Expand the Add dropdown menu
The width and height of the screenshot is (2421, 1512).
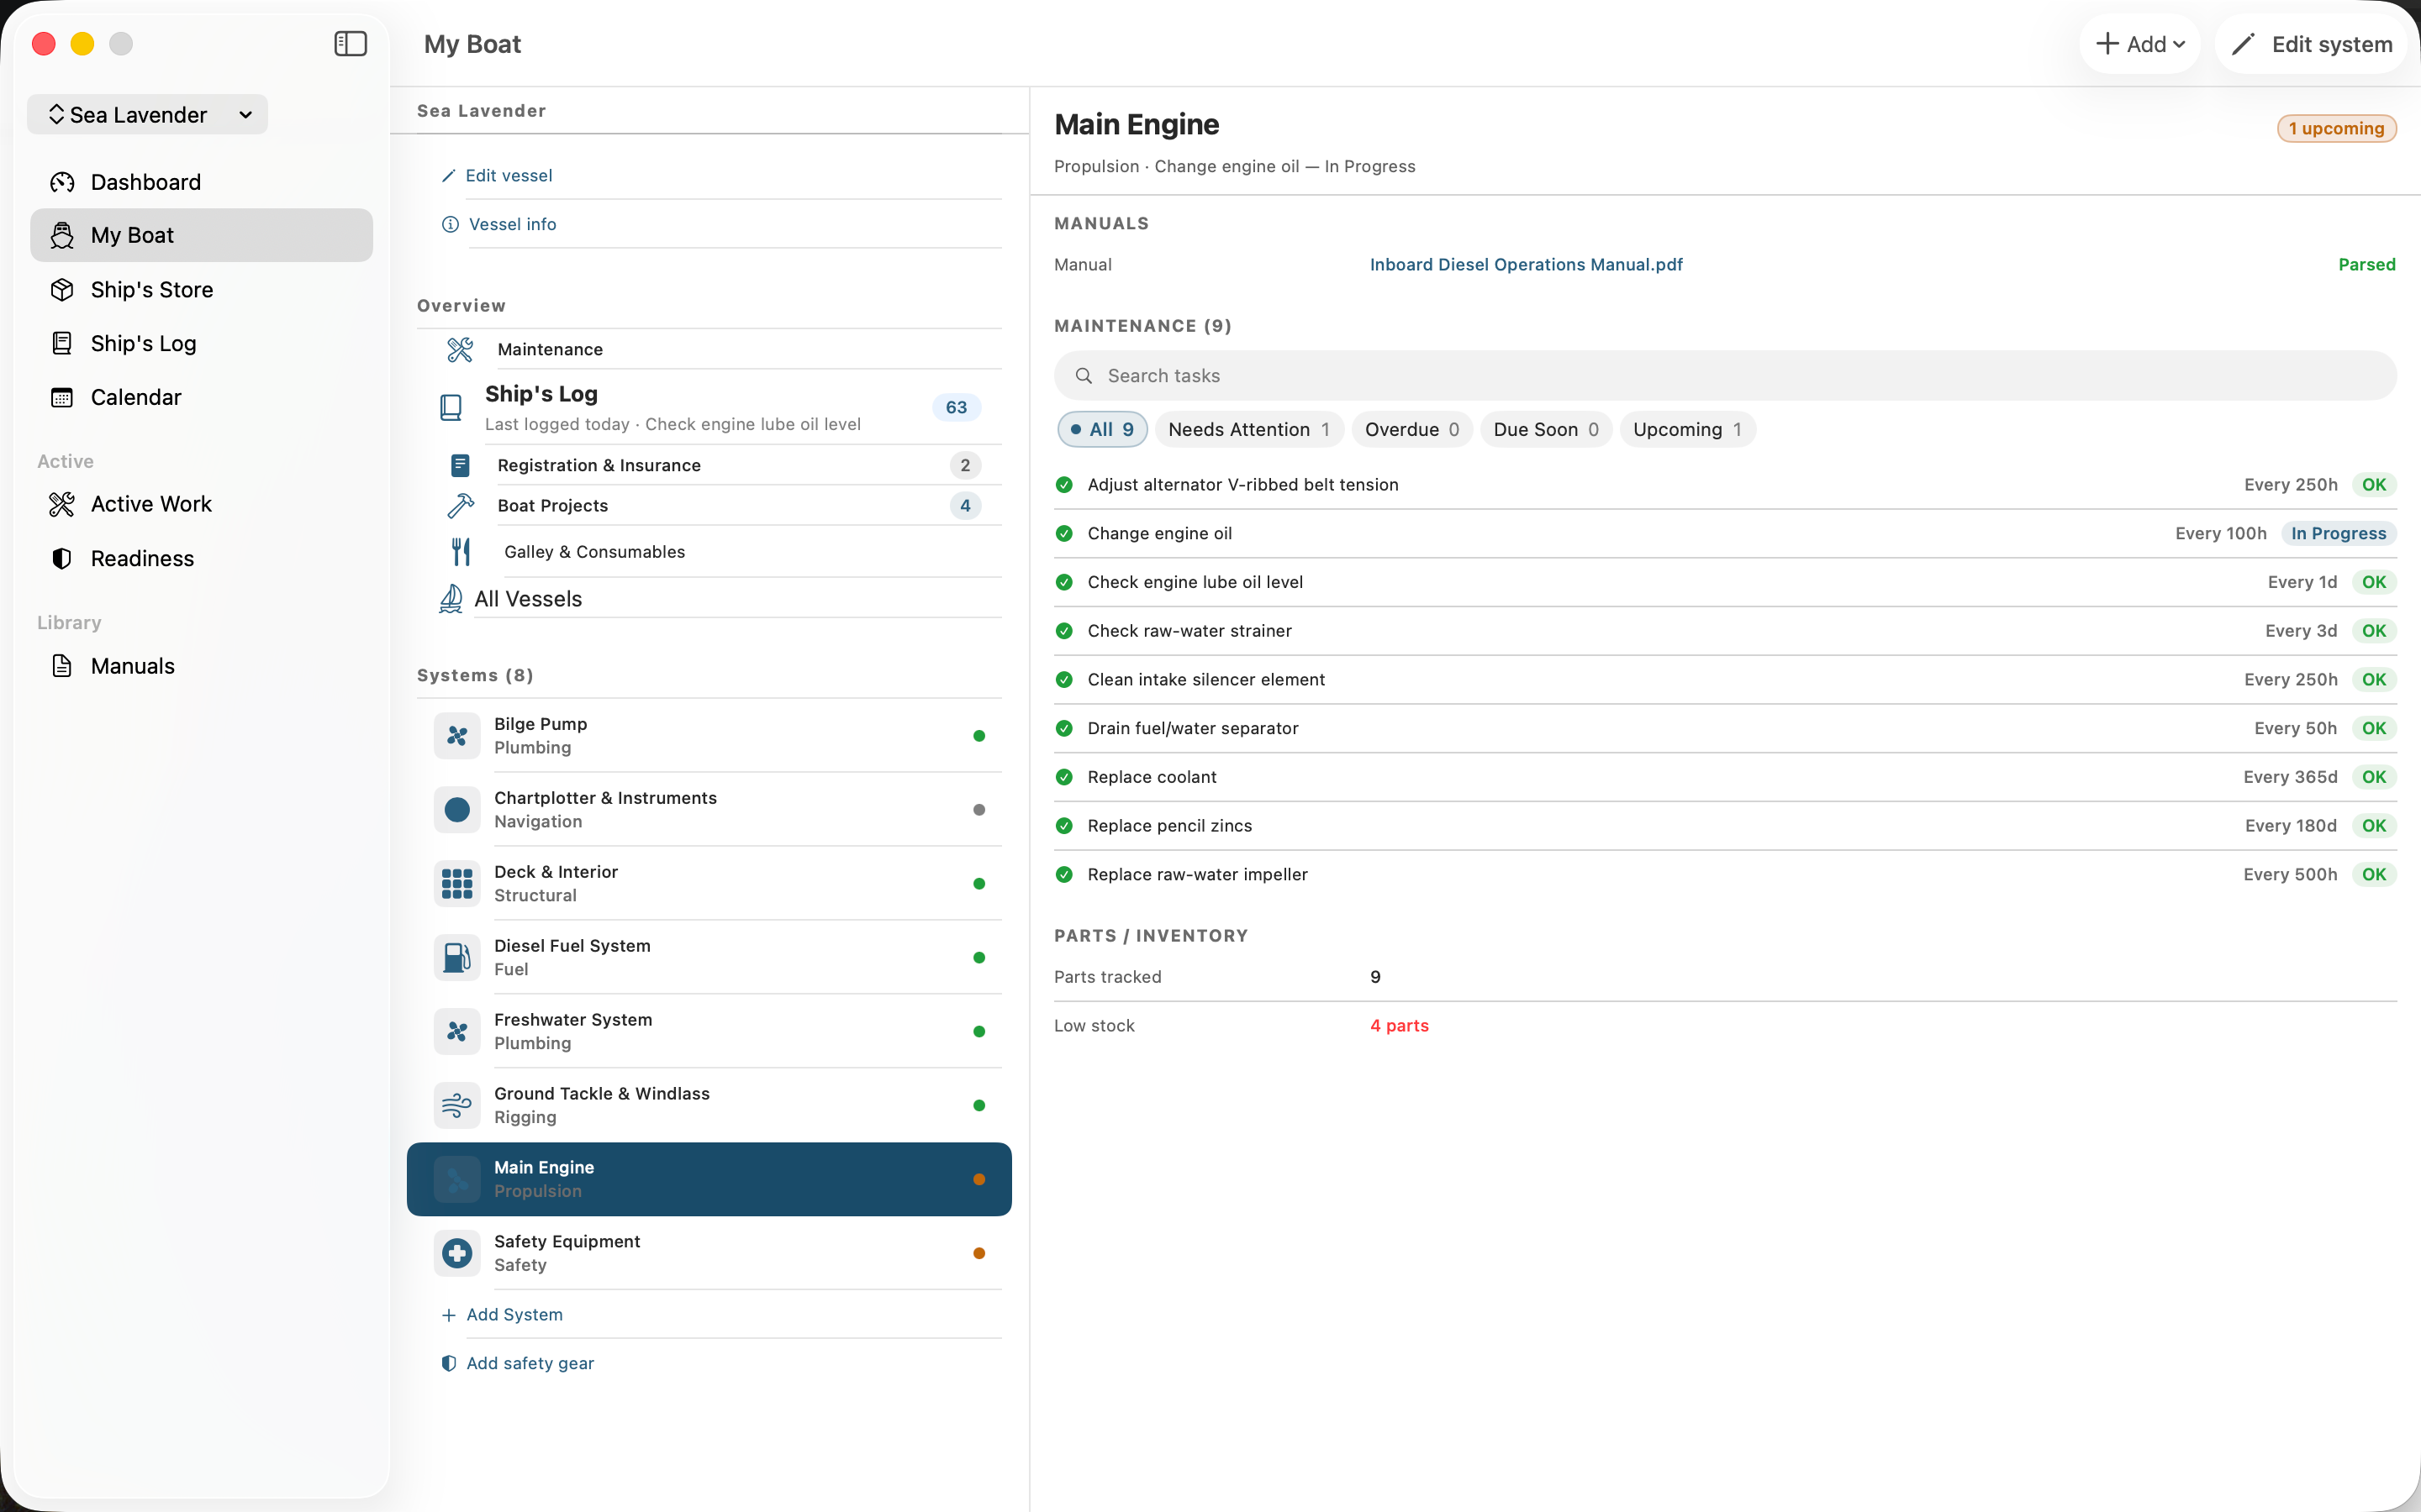pyautogui.click(x=2139, y=44)
